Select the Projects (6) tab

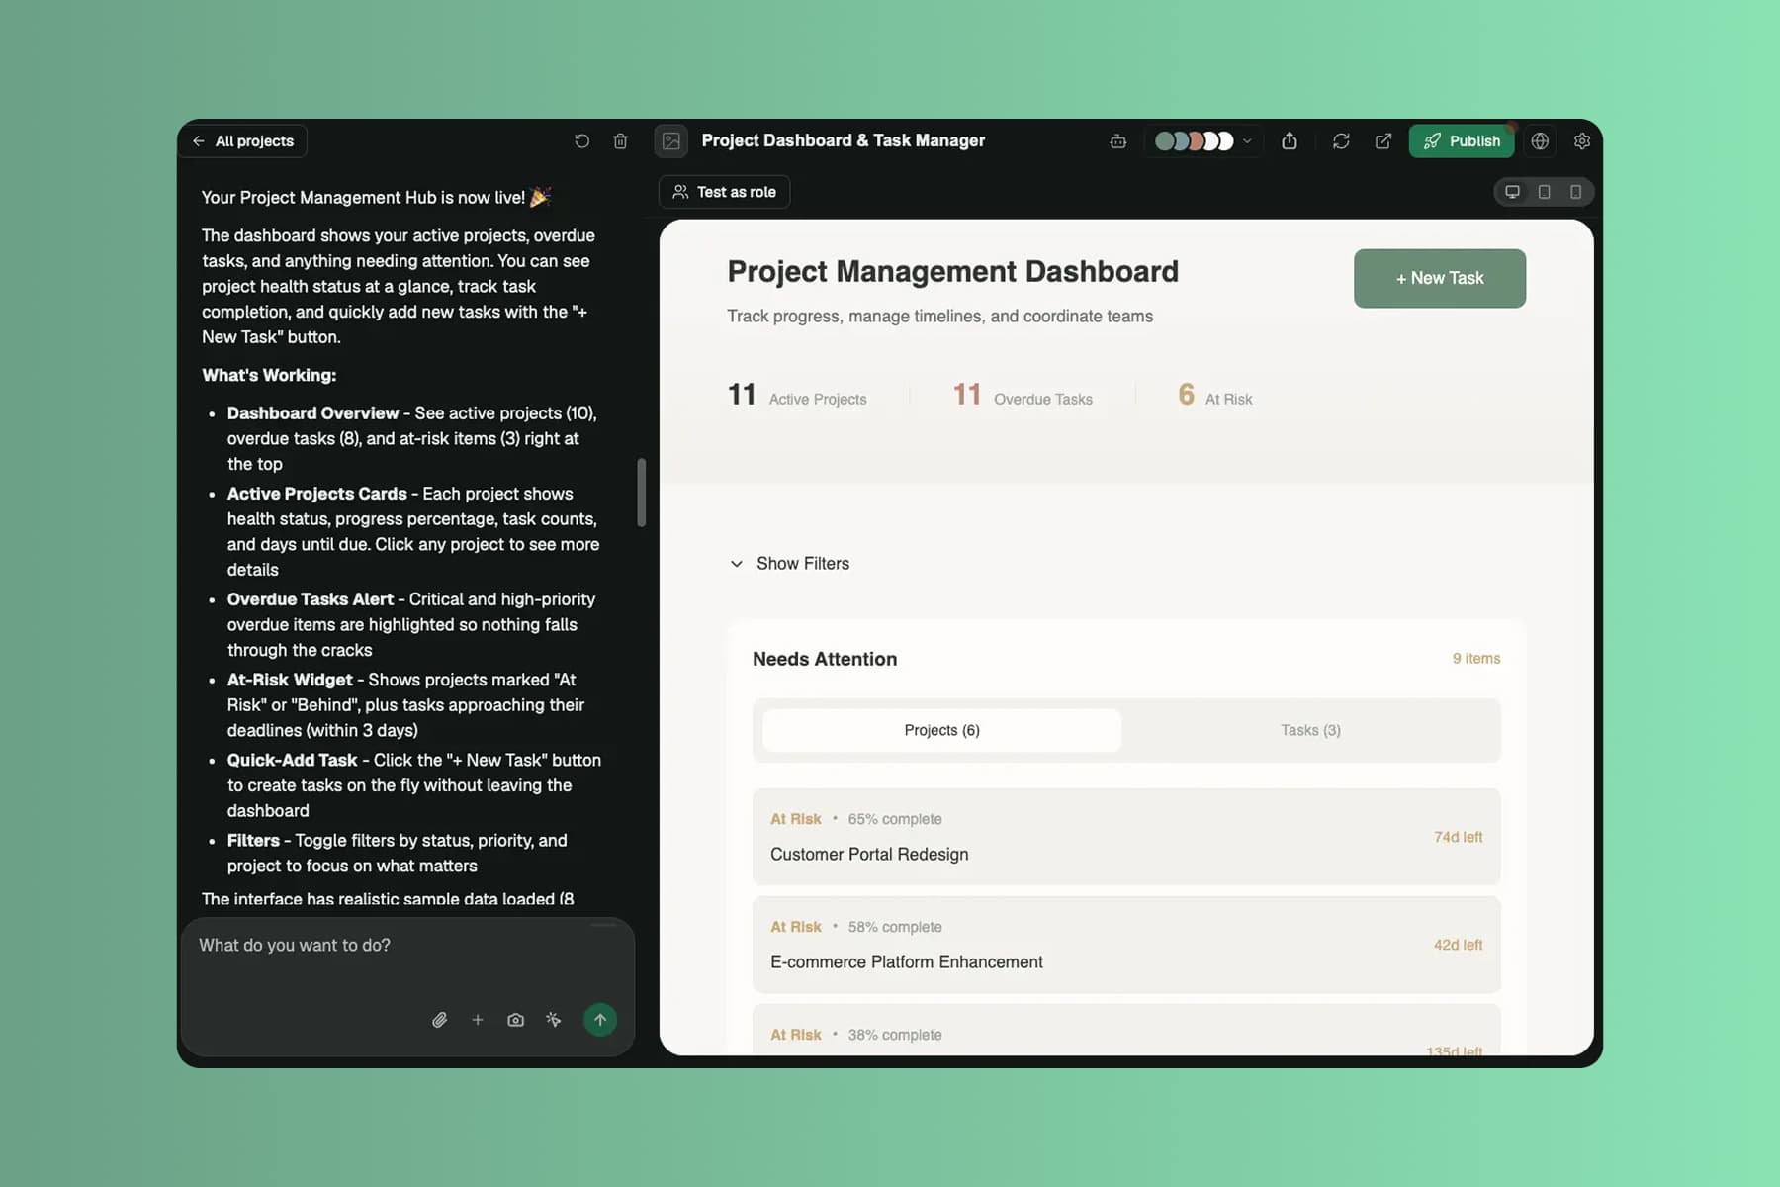coord(941,731)
